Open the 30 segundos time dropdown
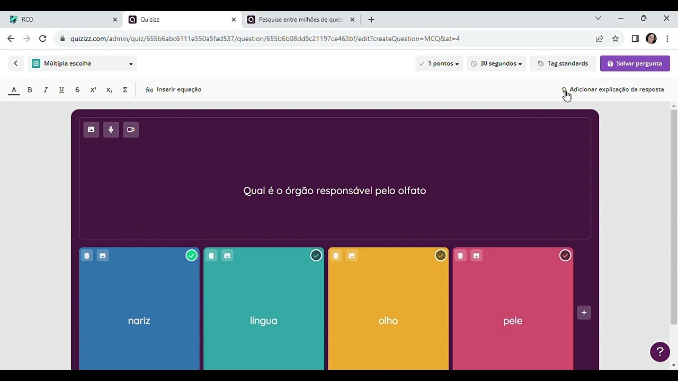The image size is (678, 381). click(x=496, y=63)
